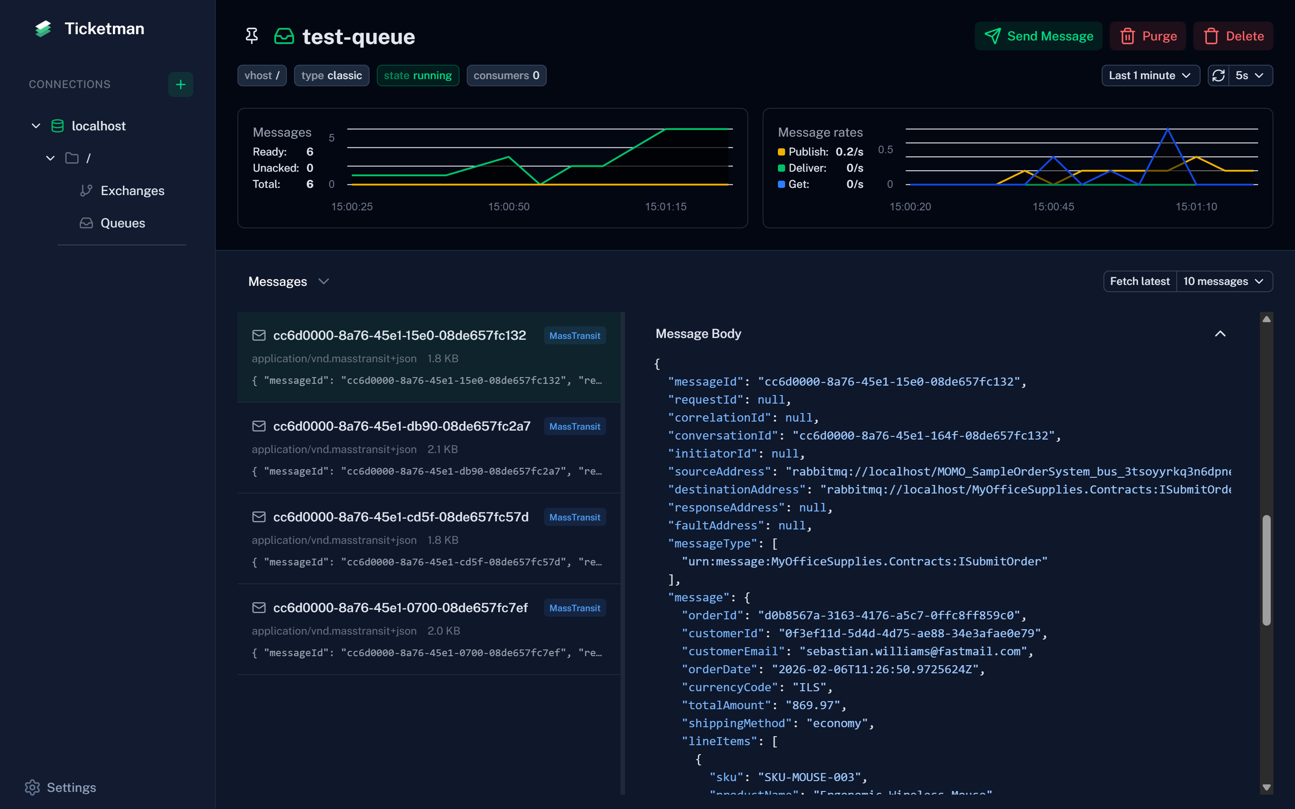Click the plus icon to add connection
Screen dimensions: 1295x809
tap(180, 84)
